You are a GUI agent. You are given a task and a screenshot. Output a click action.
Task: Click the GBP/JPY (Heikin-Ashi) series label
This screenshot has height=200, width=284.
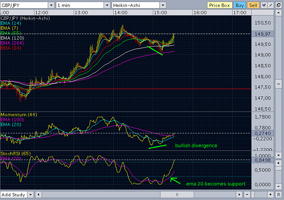(25, 18)
